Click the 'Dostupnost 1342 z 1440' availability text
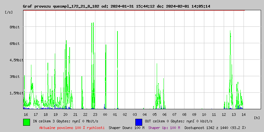The width and height of the screenshot is (264, 132). pos(215,127)
